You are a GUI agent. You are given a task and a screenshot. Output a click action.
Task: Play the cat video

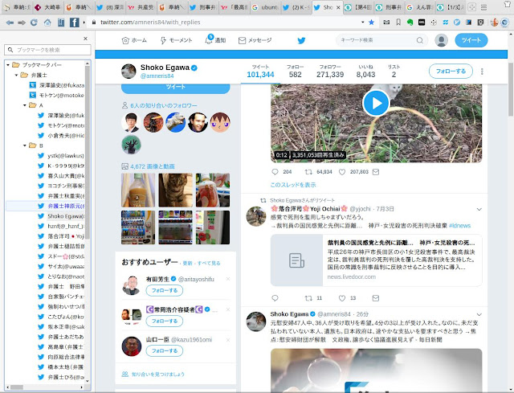[376, 103]
